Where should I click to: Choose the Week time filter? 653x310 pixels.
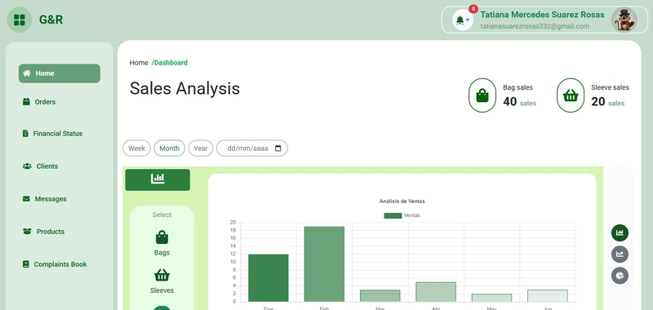[136, 148]
